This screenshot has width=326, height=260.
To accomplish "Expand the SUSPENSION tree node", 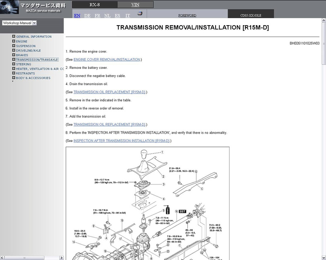I will click(x=14, y=46).
